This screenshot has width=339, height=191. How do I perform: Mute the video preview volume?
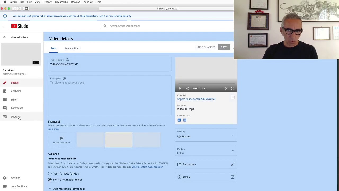click(x=187, y=88)
